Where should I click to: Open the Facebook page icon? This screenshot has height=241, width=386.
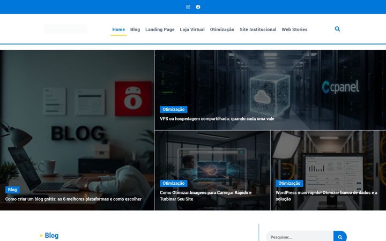point(198,7)
